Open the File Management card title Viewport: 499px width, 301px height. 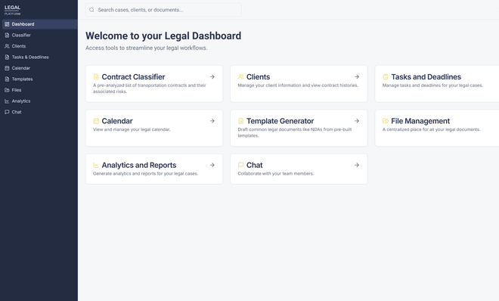(x=420, y=121)
